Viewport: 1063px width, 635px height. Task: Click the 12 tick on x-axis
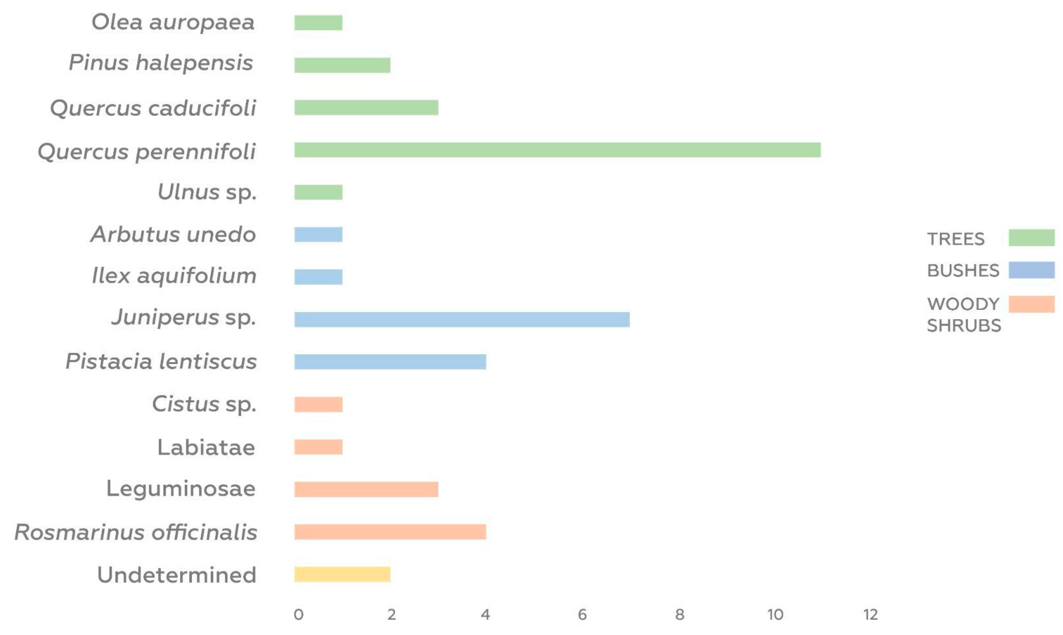pos(870,614)
